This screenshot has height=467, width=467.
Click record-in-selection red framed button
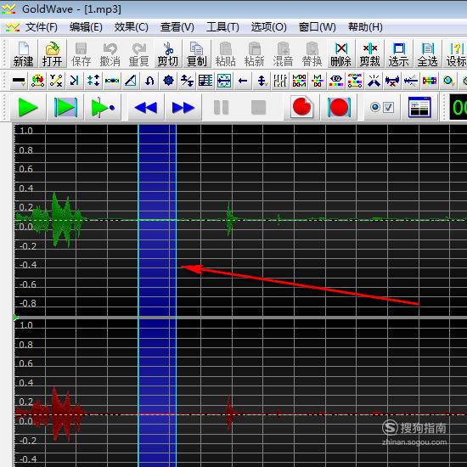pyautogui.click(x=339, y=107)
